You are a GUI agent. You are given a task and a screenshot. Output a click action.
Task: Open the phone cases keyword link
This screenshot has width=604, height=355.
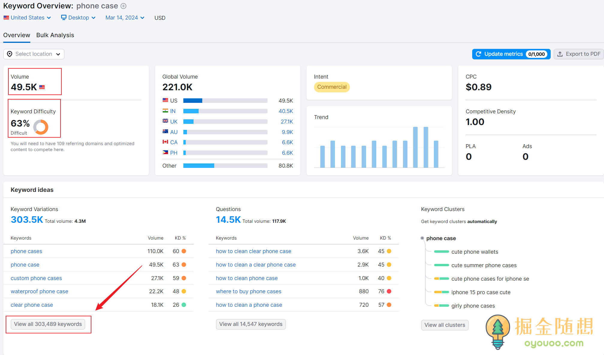point(26,251)
